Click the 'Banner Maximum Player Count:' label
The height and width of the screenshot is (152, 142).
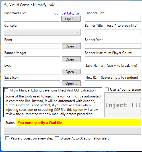pos(108,53)
